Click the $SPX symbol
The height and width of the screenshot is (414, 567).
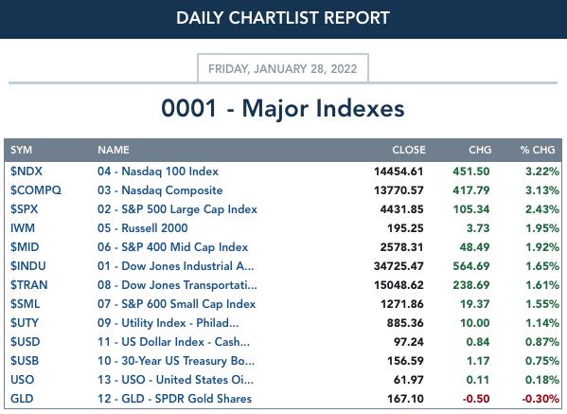25,209
